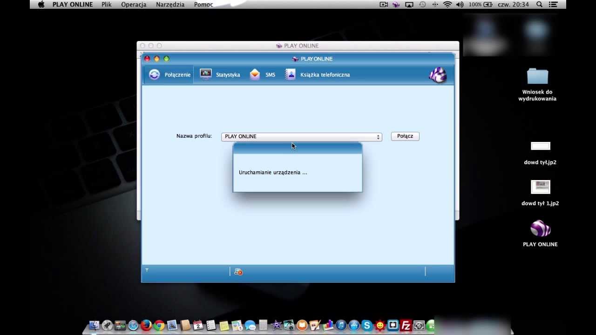Open the Plik menu
Image resolution: width=596 pixels, height=335 pixels.
pyautogui.click(x=107, y=5)
